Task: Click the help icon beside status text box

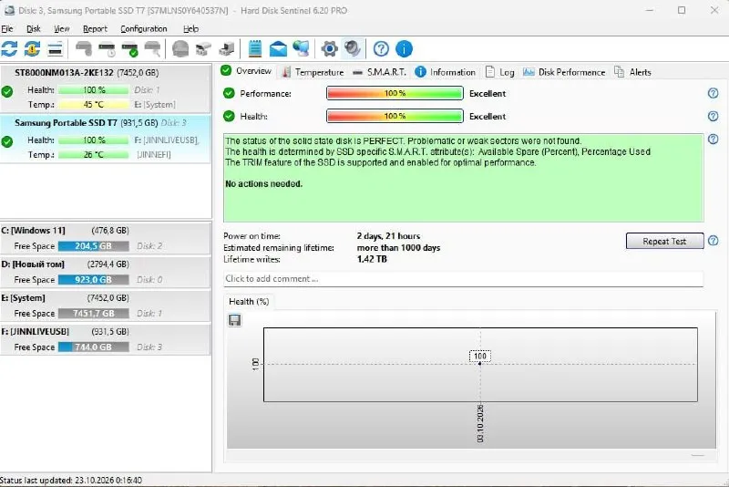Action: coord(713,139)
